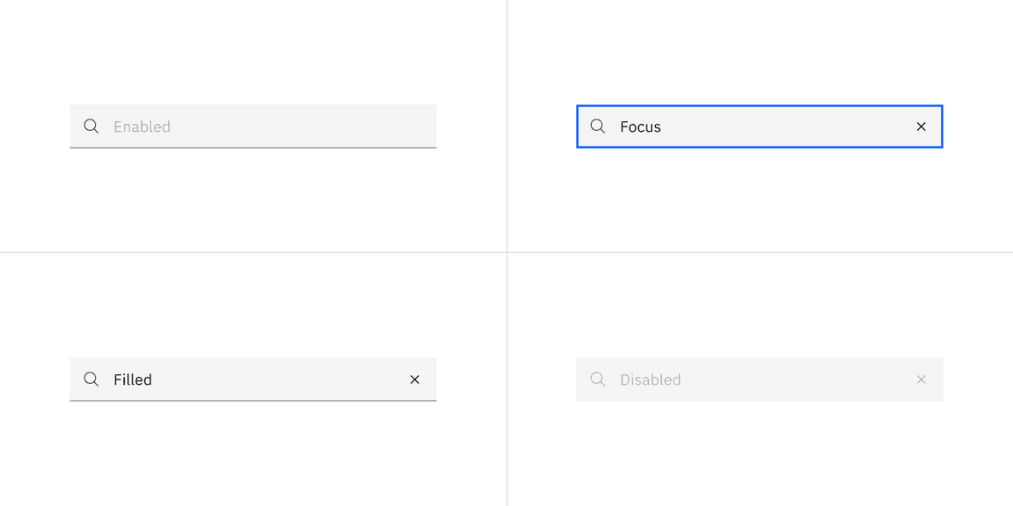The width and height of the screenshot is (1013, 506).
Task: Click the Disabled placeholder text
Action: (651, 379)
